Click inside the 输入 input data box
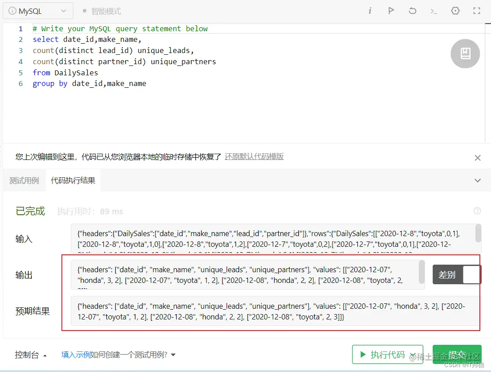491x372 pixels. (276, 238)
